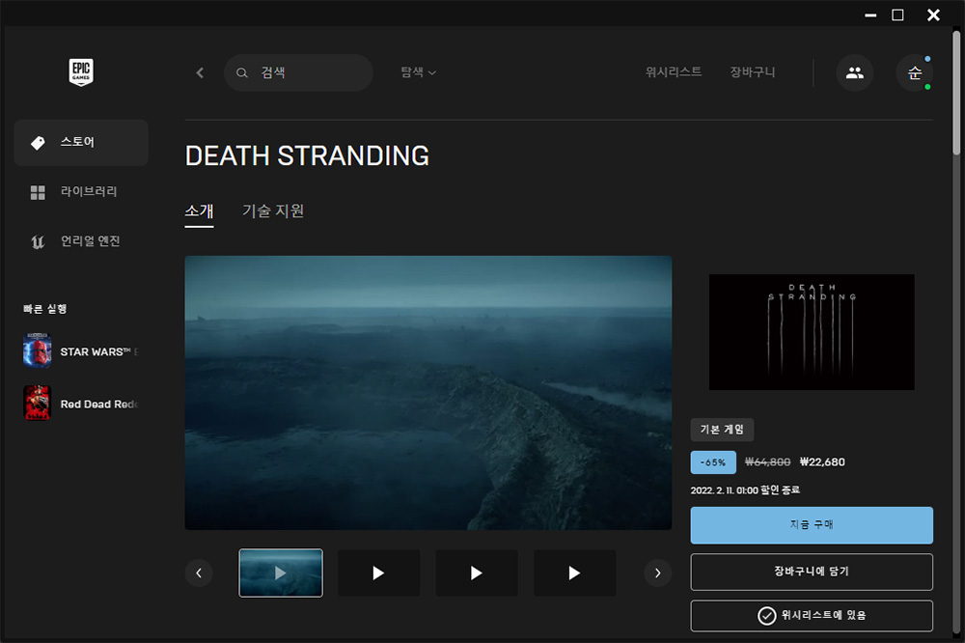The image size is (965, 643).
Task: Click the Death Stranding logo cover image
Action: coord(812,332)
